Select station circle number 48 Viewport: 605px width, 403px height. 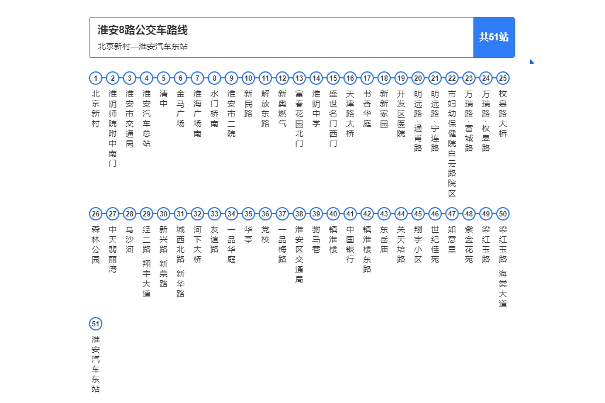point(469,213)
